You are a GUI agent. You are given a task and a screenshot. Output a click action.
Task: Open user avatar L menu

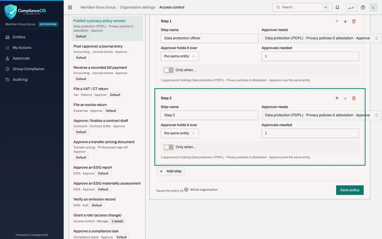click(x=374, y=7)
